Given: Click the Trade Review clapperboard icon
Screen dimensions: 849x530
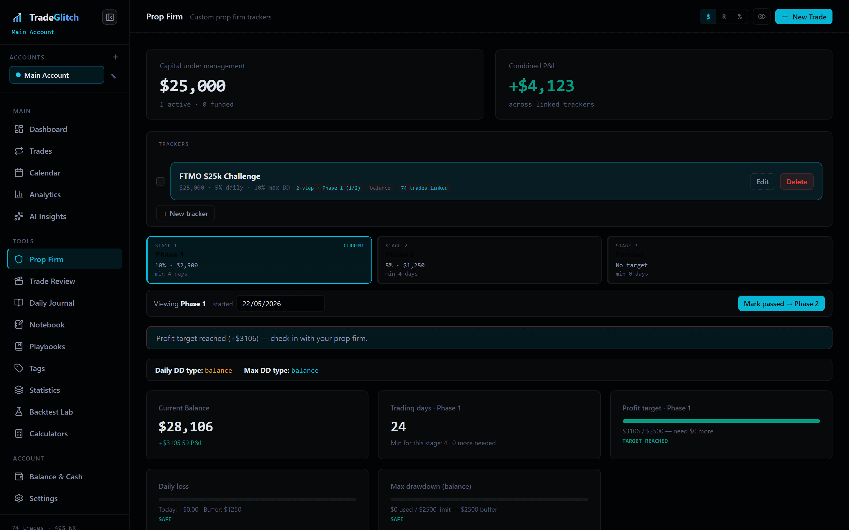Looking at the screenshot, I should [x=19, y=281].
